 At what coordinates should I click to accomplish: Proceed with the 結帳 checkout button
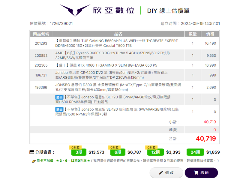tap(201, 173)
